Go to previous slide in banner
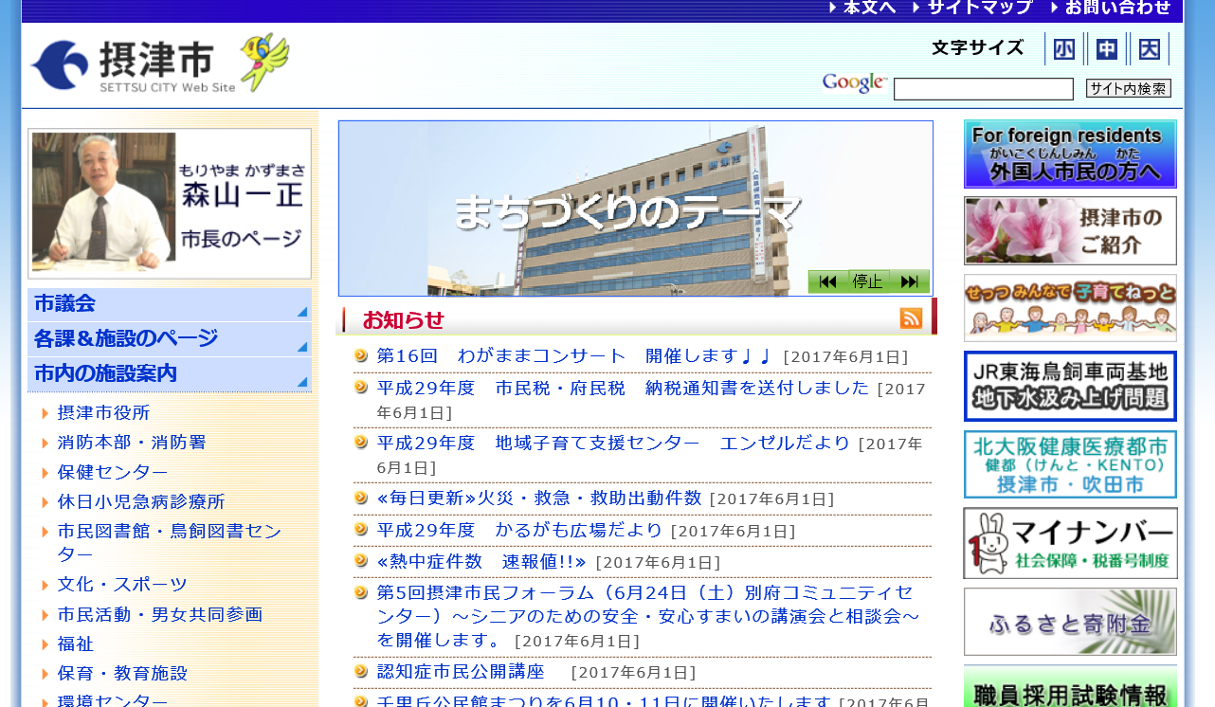The height and width of the screenshot is (707, 1215). pos(827,281)
